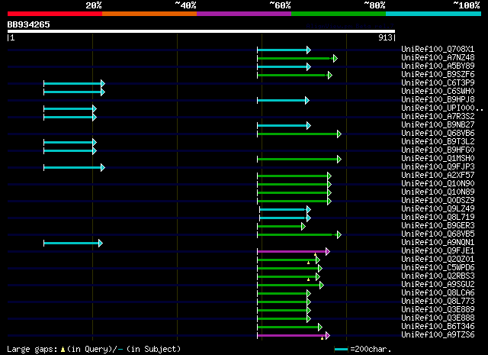Open the UniRef100_Q68VB5 hit label
Screen dimensions: 488x355
tap(438, 234)
